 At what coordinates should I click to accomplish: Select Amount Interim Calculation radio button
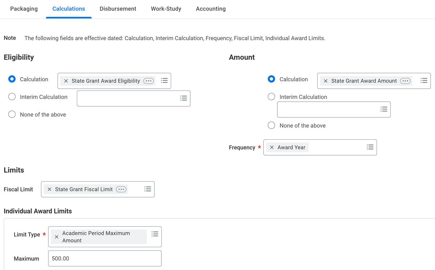(x=272, y=97)
